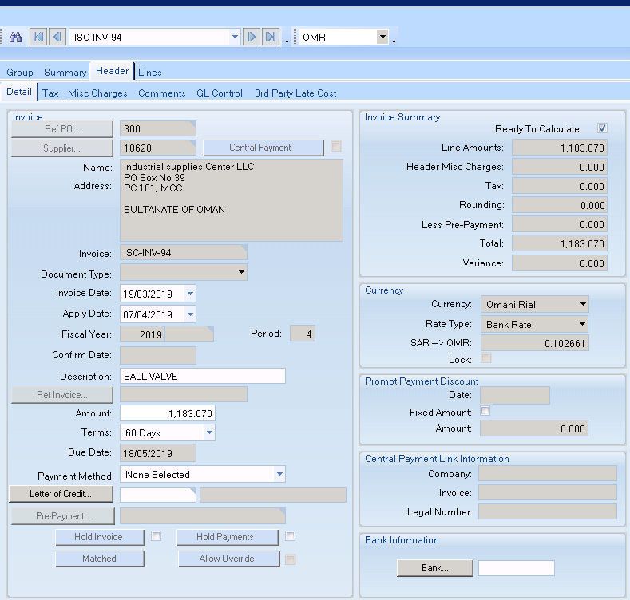The image size is (630, 600).
Task: Click the Description field with BALL VALVE
Action: (x=202, y=377)
